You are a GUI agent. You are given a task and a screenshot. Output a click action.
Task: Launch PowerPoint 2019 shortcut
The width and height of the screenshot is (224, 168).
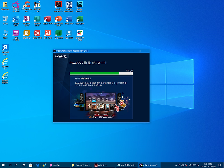pyautogui.click(x=58, y=21)
